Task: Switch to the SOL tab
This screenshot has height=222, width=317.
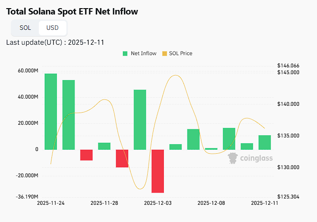Action: point(25,28)
